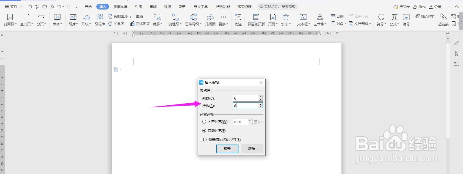This screenshot has width=463, height=174.
Task: Switch to the Developer Tools (开发工具) tab
Action: click(201, 6)
